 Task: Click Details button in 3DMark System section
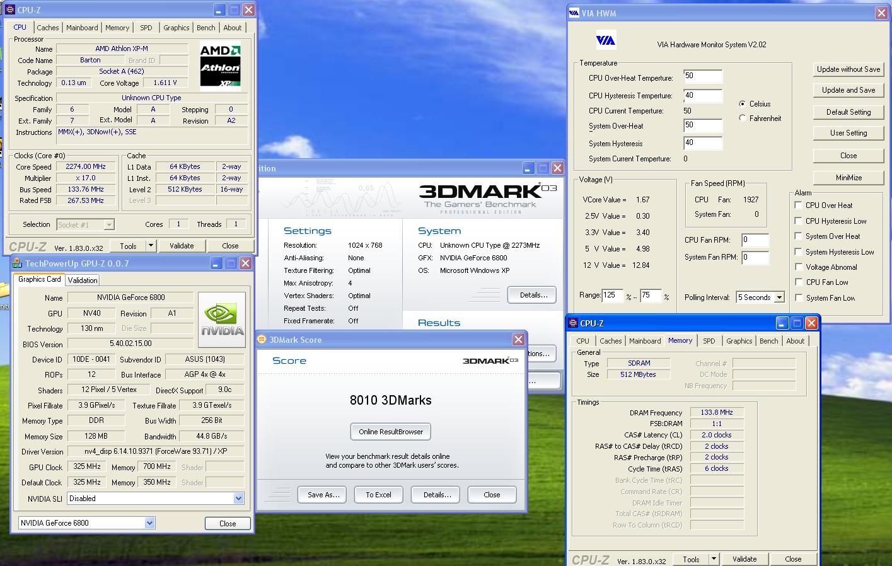point(533,295)
